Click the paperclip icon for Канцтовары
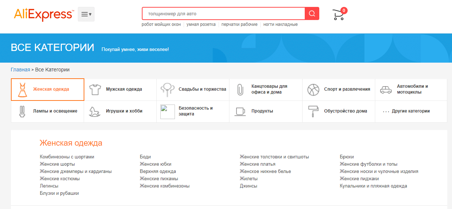This screenshot has width=452, height=209. tap(240, 90)
